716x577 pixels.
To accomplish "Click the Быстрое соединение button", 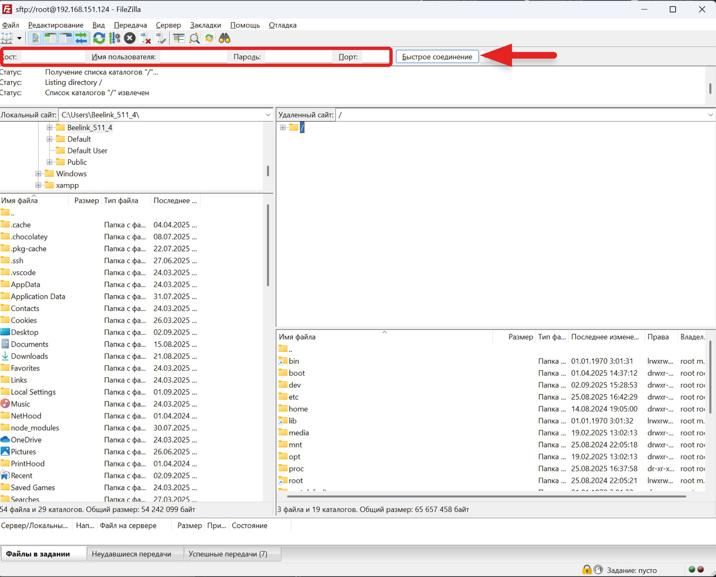I will coord(437,57).
